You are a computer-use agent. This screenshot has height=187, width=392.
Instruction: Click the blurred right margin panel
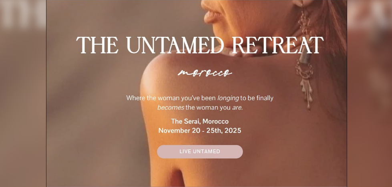click(370, 94)
